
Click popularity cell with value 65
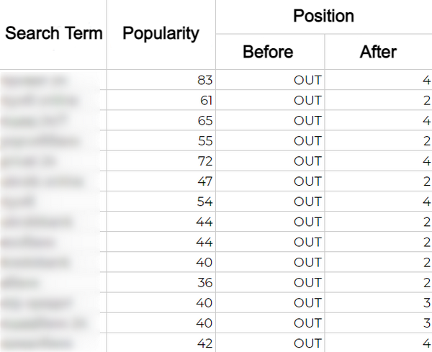tap(161, 120)
